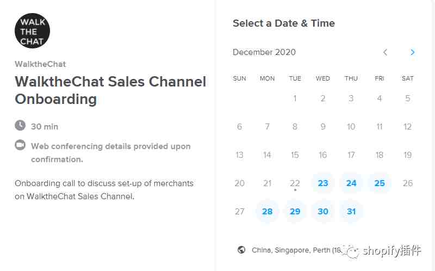
Task: Open the China, Singapore, Perth timezone selector
Action: tap(296, 250)
